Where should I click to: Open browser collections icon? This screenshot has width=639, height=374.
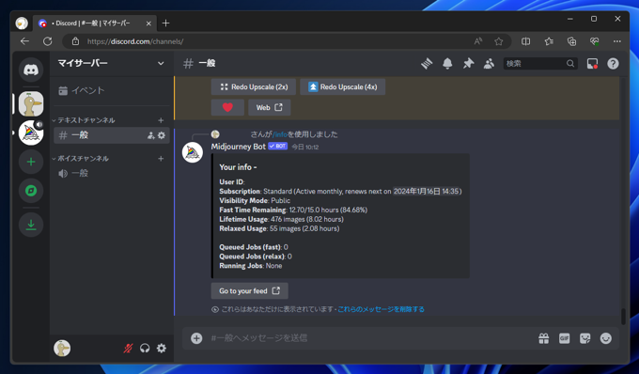[571, 41]
